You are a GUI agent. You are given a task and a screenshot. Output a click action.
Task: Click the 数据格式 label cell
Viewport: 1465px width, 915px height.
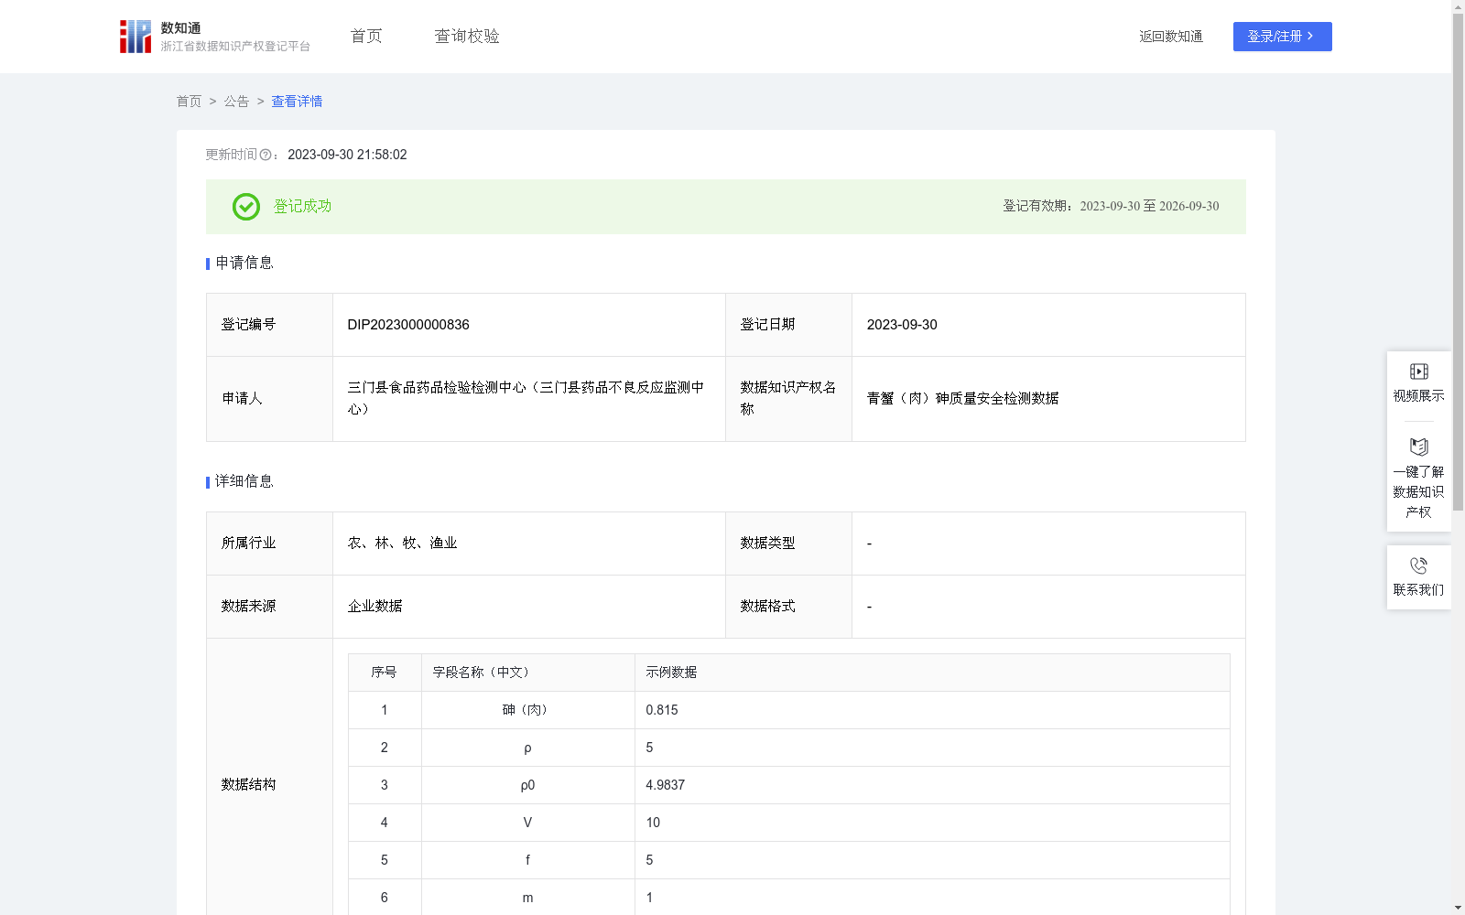788,607
